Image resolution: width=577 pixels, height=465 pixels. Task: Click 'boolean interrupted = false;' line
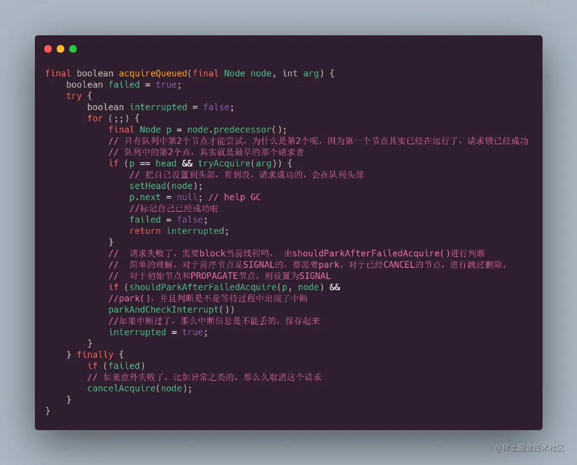[x=160, y=107]
